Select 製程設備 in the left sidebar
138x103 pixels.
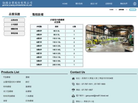(x=14, y=33)
